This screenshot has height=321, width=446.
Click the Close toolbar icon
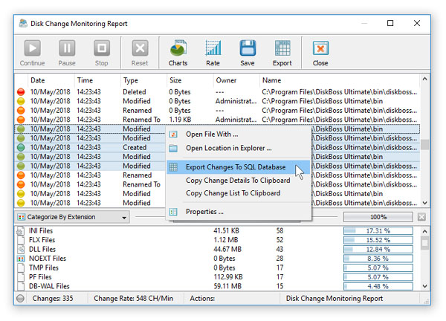tap(320, 48)
